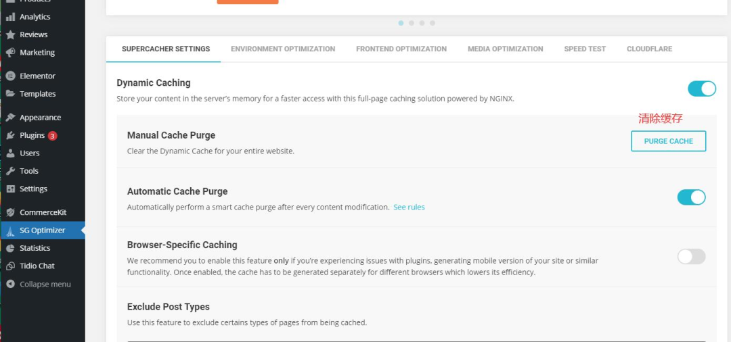Open the Frontend Optimization tab

pos(401,49)
